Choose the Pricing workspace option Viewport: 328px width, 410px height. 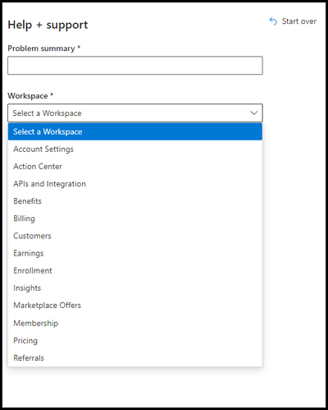click(x=135, y=340)
